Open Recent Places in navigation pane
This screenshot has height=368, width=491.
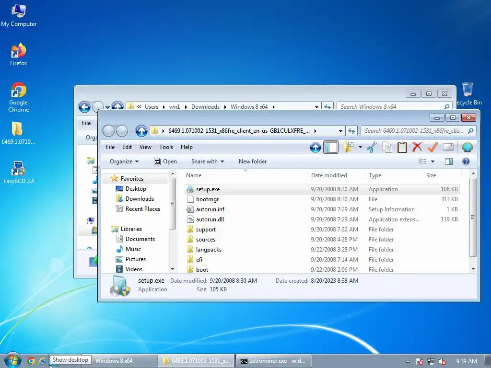pos(142,209)
